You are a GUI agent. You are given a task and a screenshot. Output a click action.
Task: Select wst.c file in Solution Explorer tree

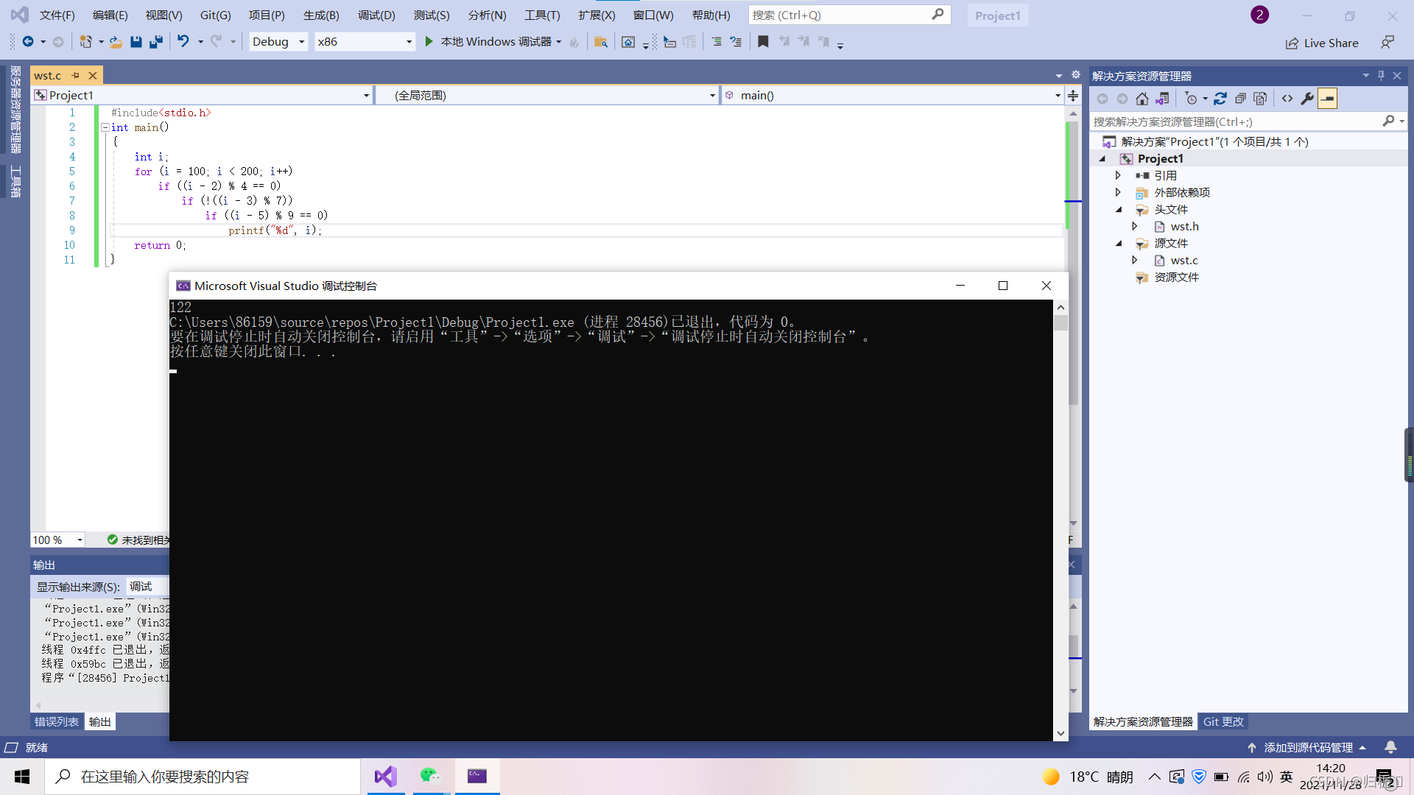1183,261
